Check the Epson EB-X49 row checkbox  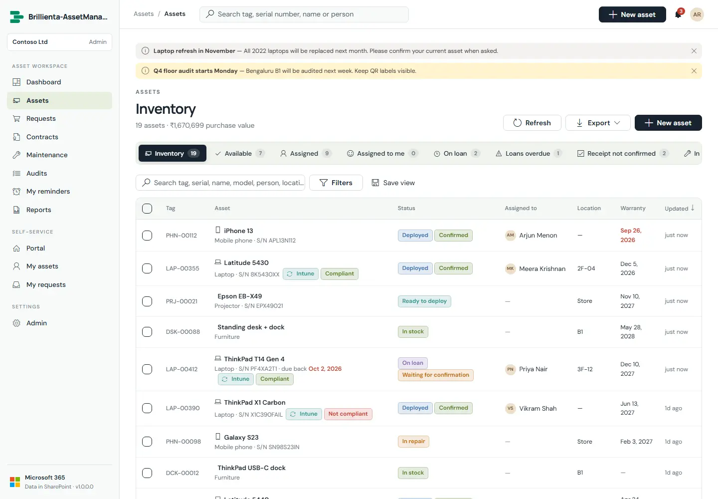pyautogui.click(x=147, y=301)
